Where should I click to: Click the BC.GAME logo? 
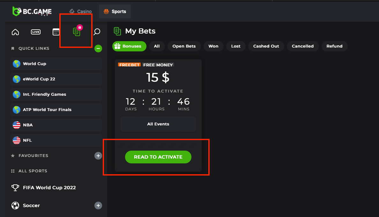click(x=32, y=11)
